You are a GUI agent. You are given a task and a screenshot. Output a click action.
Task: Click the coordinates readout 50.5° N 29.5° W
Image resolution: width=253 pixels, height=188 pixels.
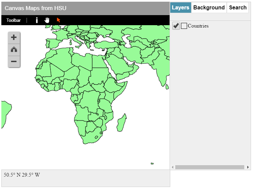pos(22,175)
